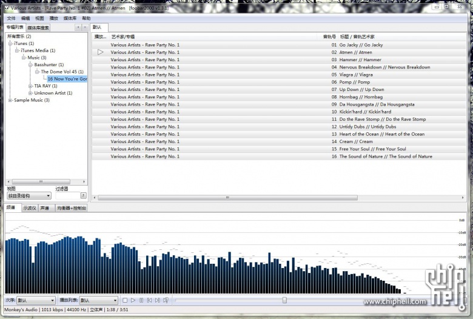Image resolution: width=473 pixels, height=319 pixels.
Task: Collapse the iTunes Media (1) node
Action: point(17,50)
